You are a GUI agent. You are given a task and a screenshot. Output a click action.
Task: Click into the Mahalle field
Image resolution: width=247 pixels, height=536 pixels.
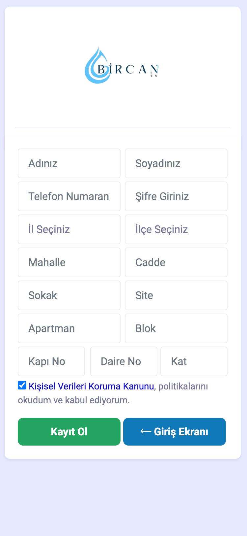(69, 262)
